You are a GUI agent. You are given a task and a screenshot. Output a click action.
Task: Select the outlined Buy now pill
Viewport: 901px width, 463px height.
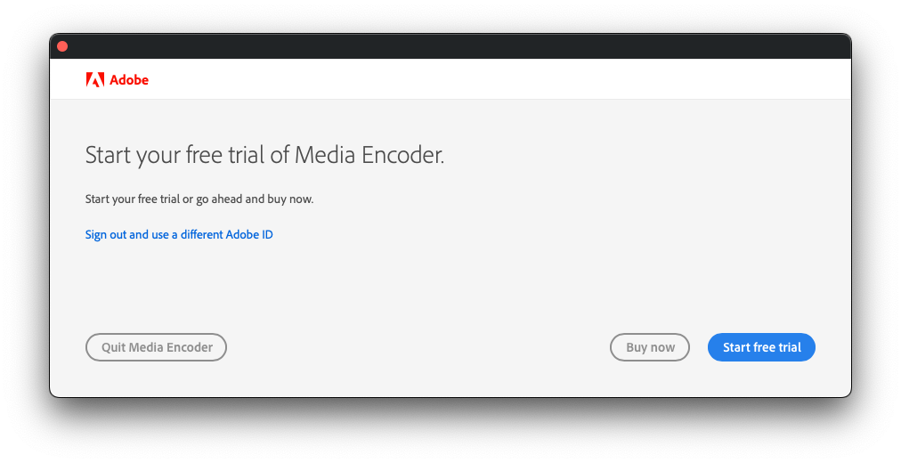click(x=650, y=347)
